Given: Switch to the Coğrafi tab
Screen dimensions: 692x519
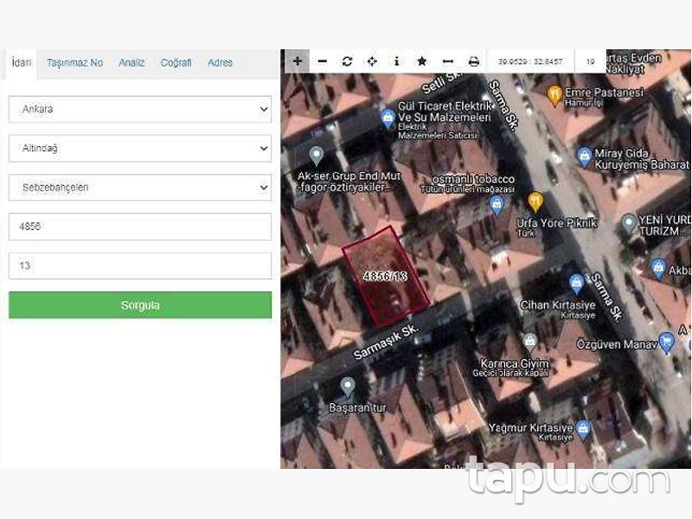Looking at the screenshot, I should (176, 62).
